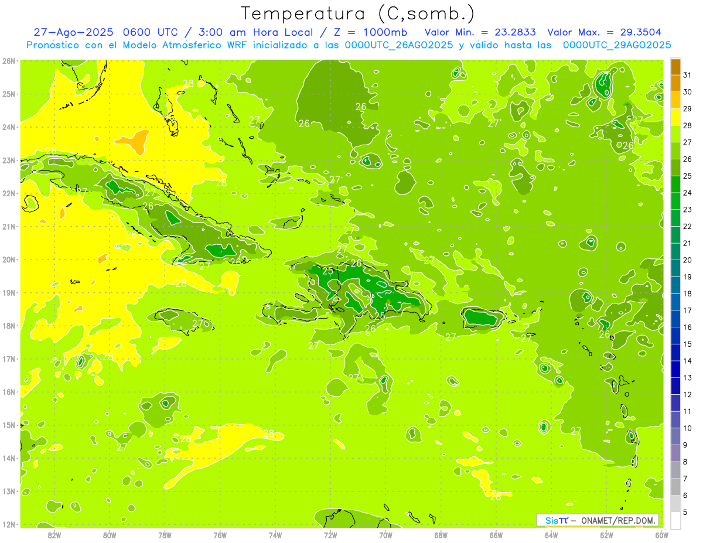Image resolution: width=703 pixels, height=543 pixels.
Task: Click the longitude axis label "62W"
Action: 606,535
